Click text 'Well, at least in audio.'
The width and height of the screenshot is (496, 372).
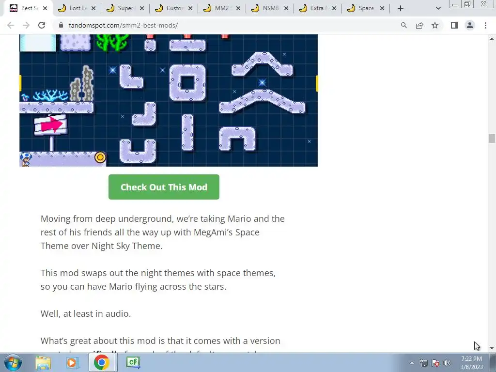tap(86, 313)
